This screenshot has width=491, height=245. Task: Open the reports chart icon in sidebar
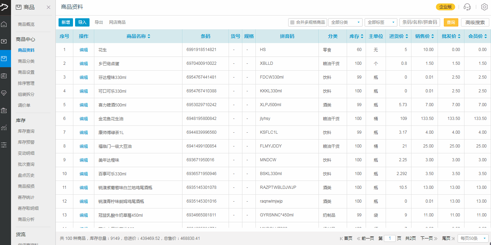click(4, 127)
